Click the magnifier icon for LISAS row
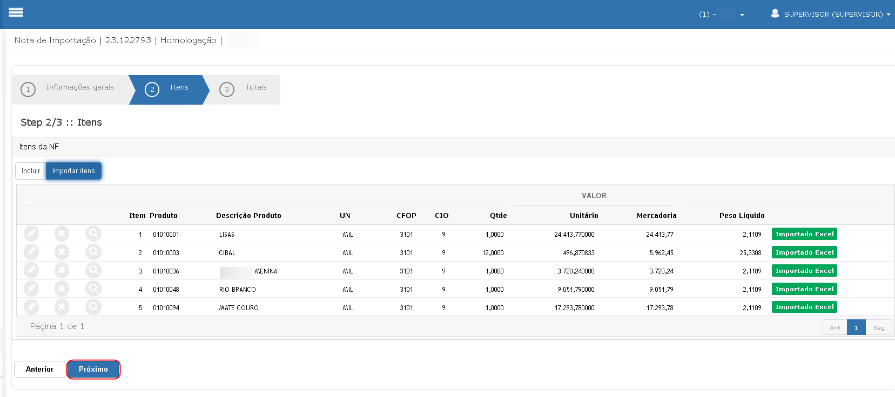895x397 pixels. [93, 234]
